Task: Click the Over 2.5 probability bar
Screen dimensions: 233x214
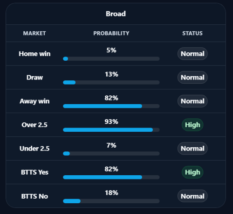Action: (x=111, y=130)
